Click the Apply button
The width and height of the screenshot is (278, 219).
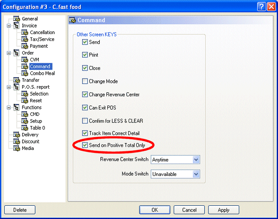pos(224,210)
